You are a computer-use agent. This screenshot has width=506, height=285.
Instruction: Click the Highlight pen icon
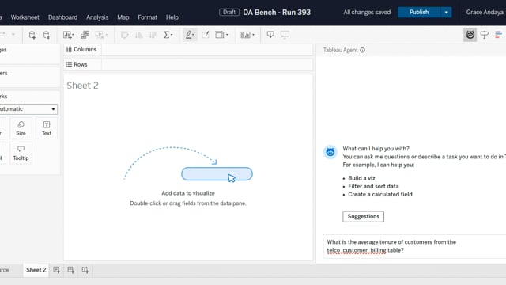click(190, 35)
